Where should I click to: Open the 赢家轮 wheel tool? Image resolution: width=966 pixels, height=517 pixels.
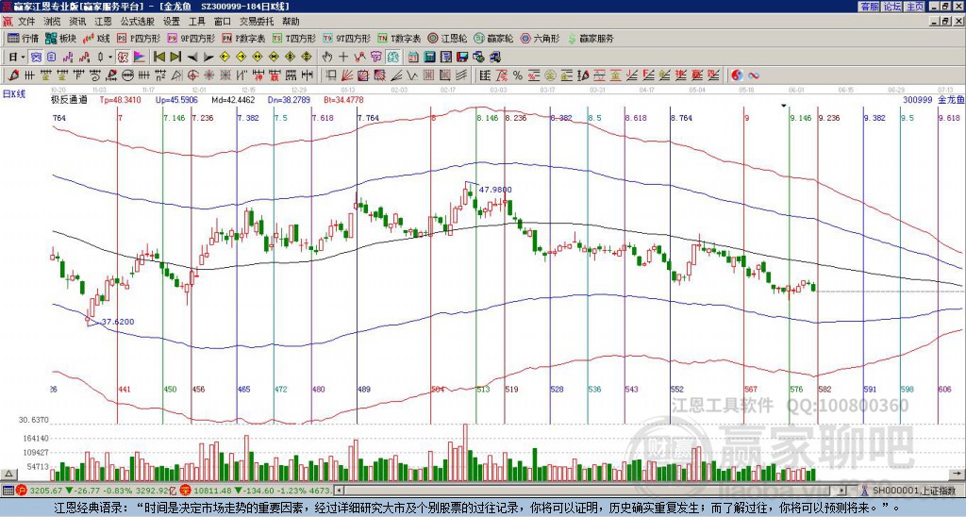pos(494,38)
